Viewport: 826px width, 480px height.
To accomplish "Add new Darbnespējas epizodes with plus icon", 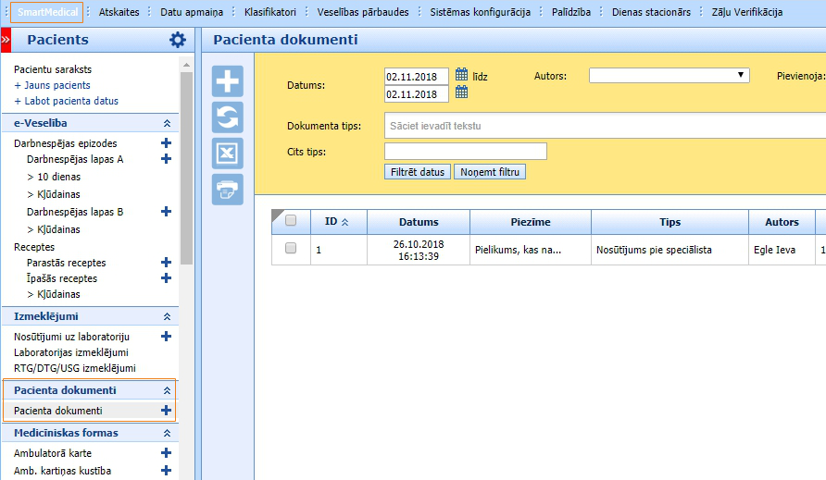I will tap(167, 143).
